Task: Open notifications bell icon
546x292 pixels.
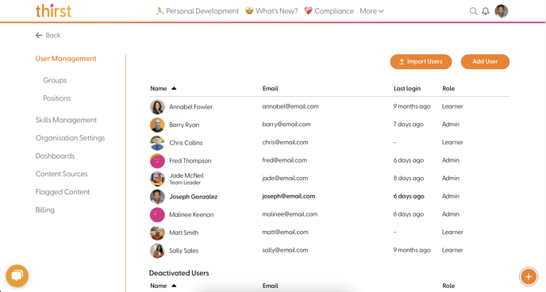Action: (486, 11)
